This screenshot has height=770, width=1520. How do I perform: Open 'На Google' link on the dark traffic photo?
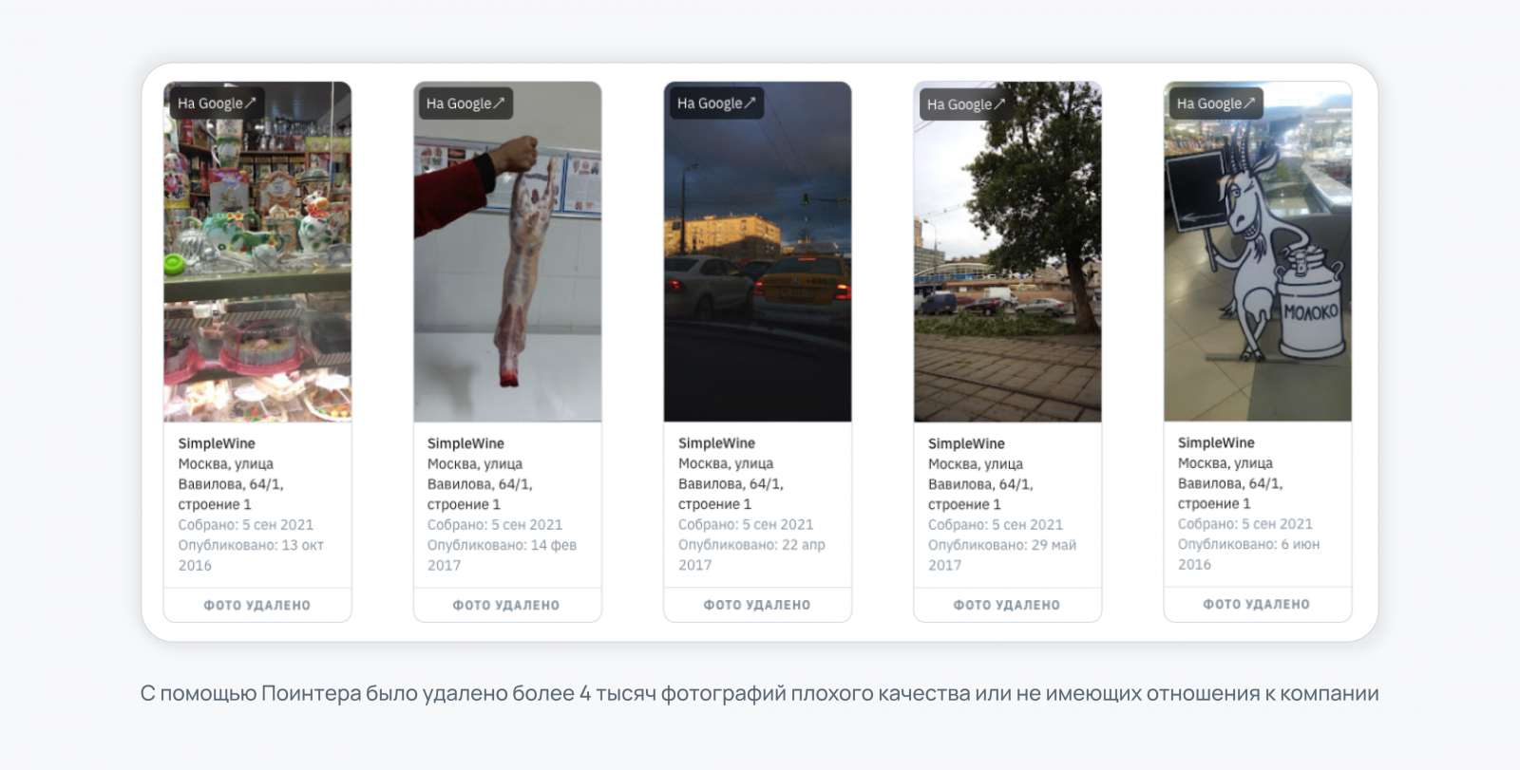(x=716, y=103)
